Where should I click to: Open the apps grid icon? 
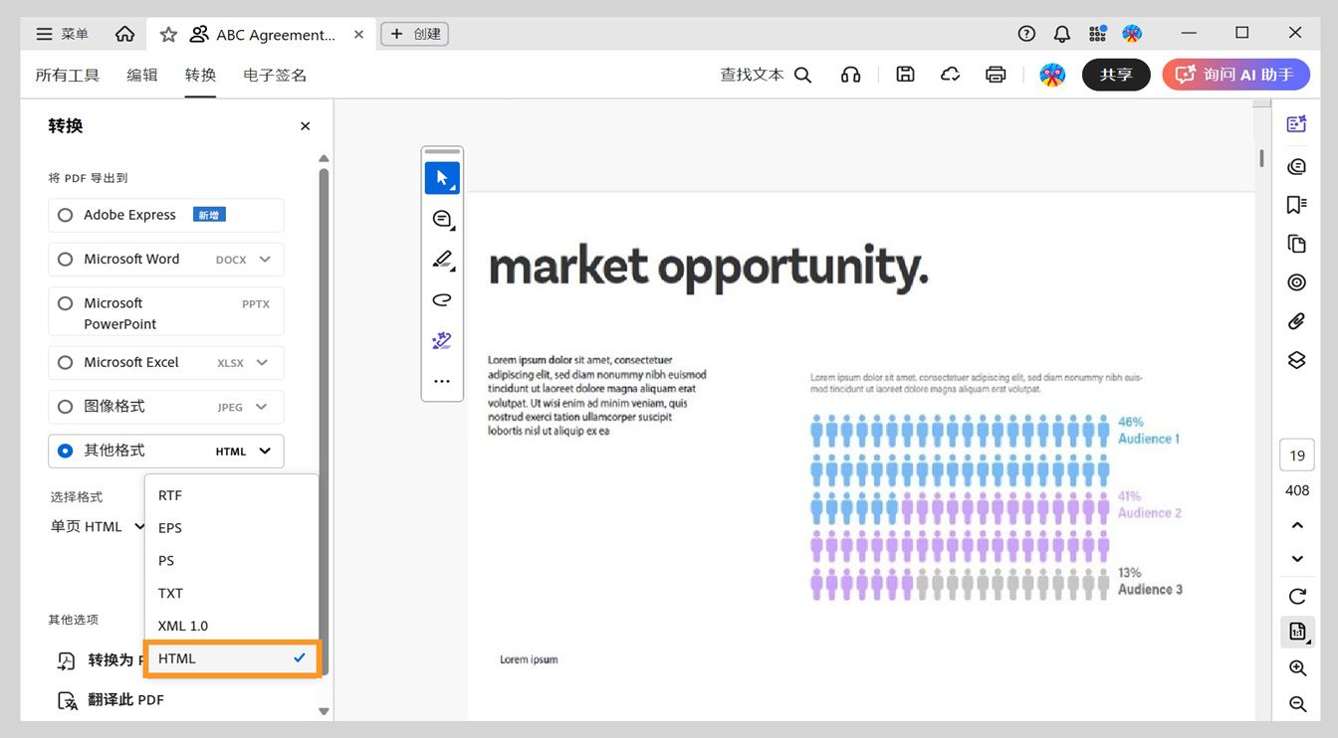[x=1097, y=34]
